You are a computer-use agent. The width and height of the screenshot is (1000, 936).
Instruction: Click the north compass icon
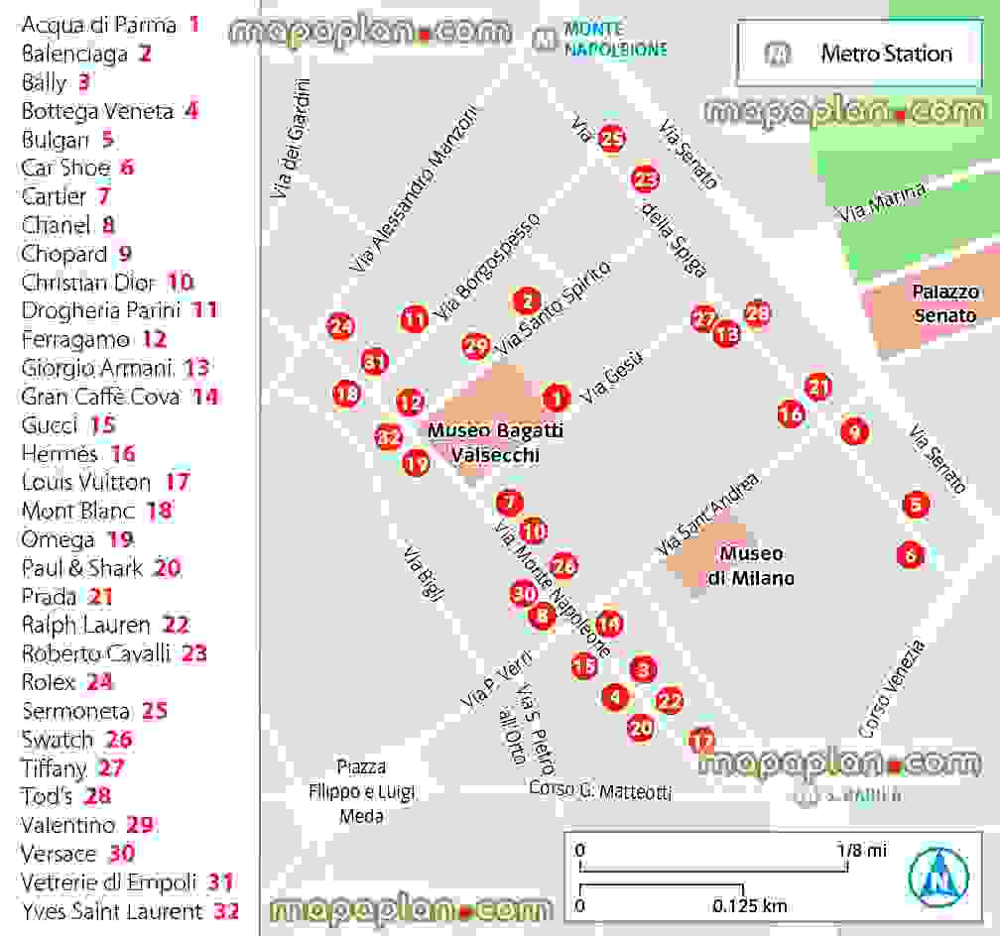point(938,877)
